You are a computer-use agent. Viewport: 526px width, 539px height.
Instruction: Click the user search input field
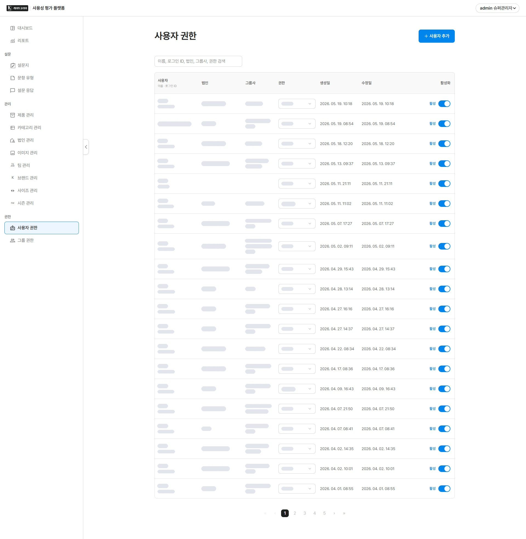point(198,61)
